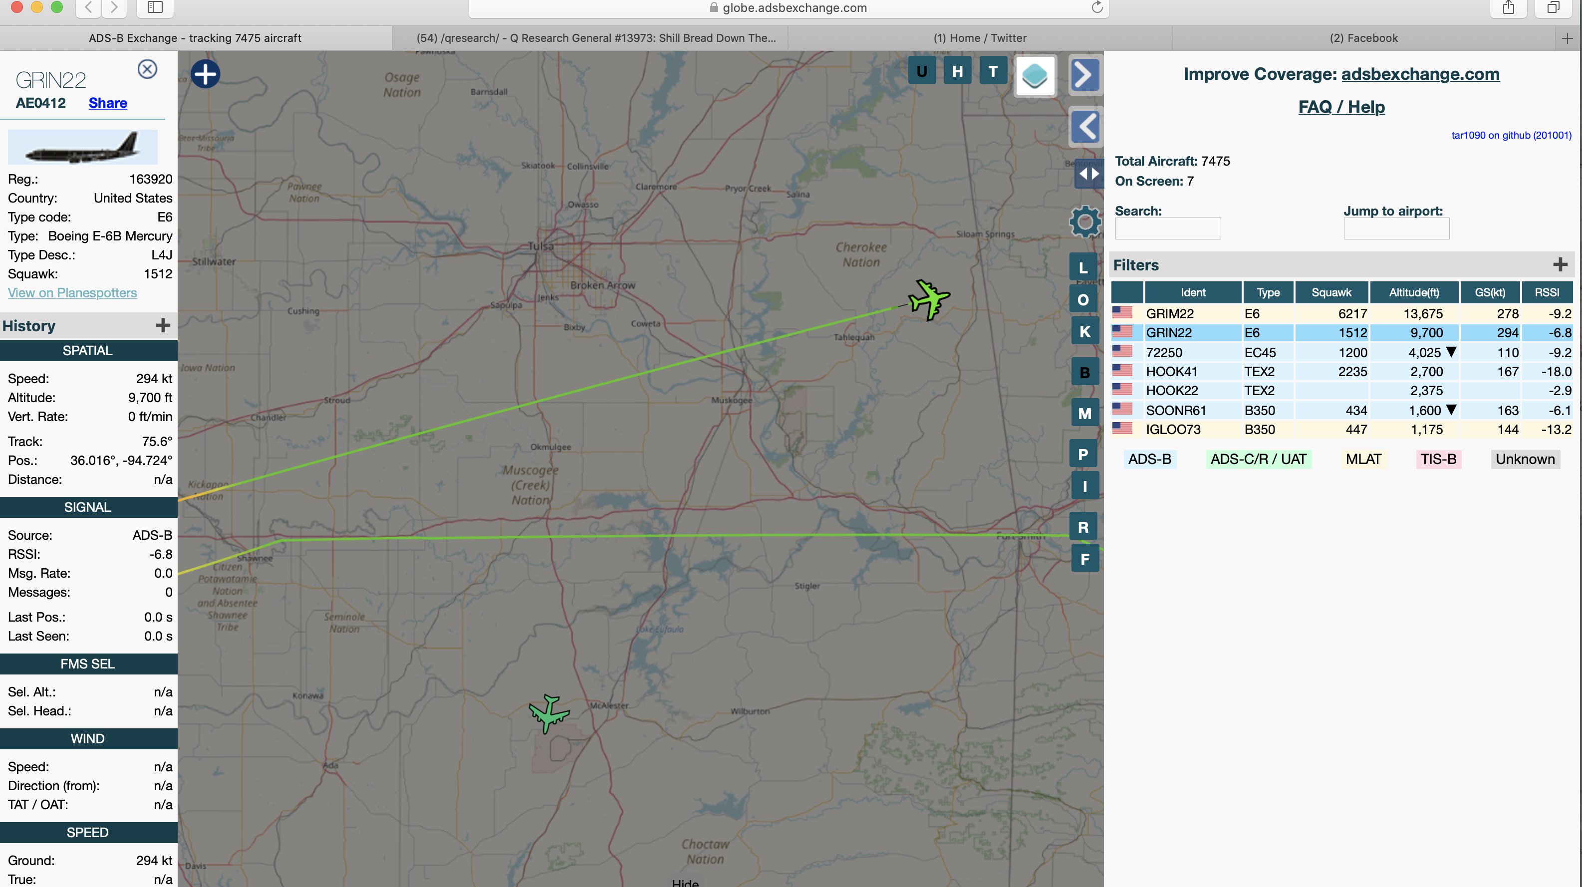This screenshot has height=887, width=1582.
Task: Click the right chevron sidebar button
Action: [x=1084, y=75]
